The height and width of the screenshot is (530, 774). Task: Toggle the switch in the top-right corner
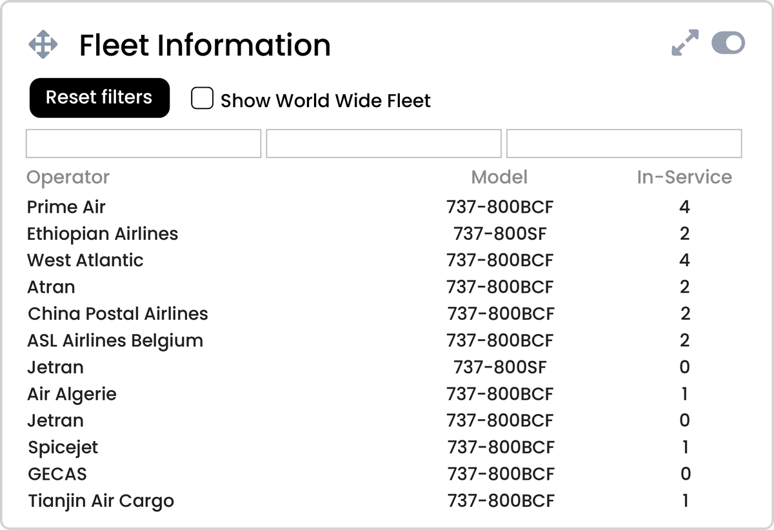[x=728, y=43]
